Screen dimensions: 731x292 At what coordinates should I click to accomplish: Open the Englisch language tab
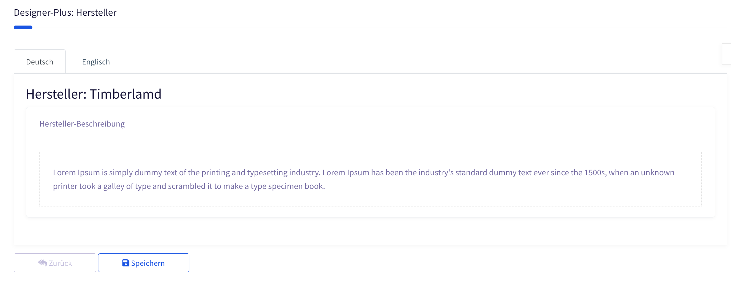96,62
